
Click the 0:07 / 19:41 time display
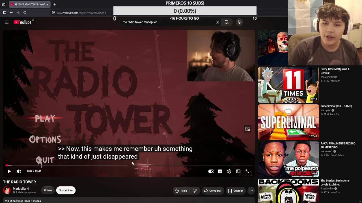click(x=34, y=171)
